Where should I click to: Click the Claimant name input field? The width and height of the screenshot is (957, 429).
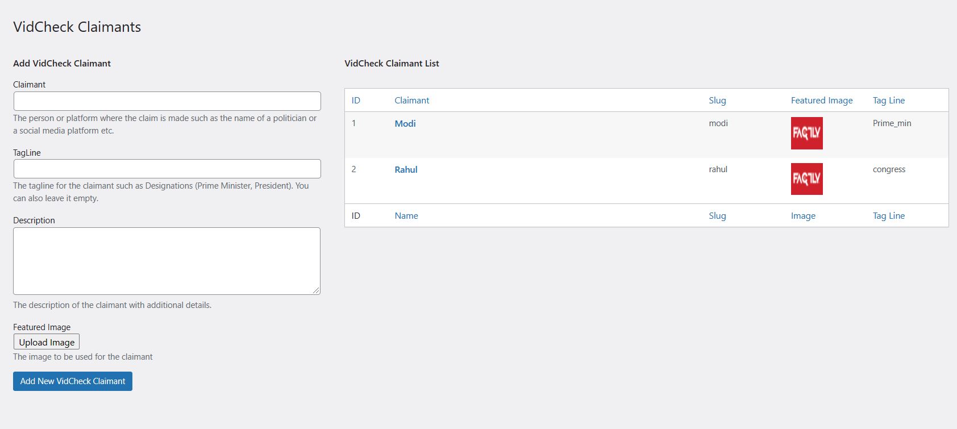tap(167, 101)
